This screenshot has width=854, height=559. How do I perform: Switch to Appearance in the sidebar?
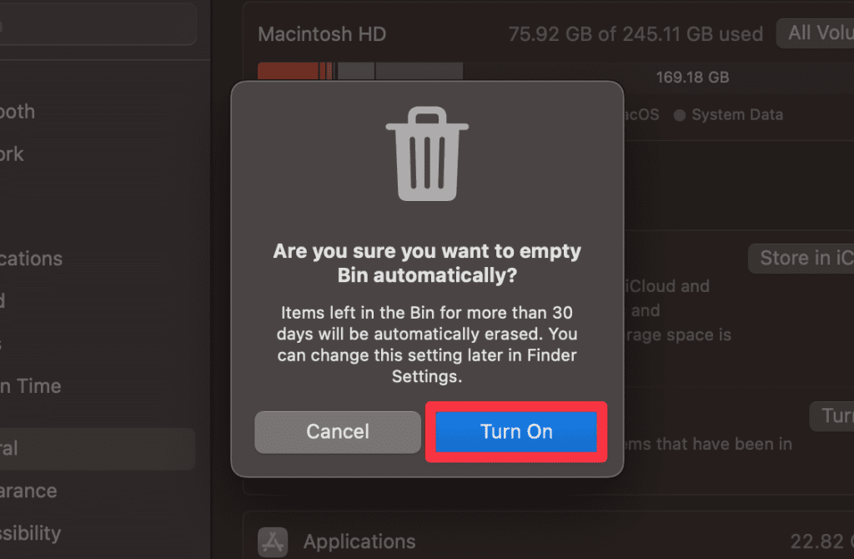click(x=28, y=491)
